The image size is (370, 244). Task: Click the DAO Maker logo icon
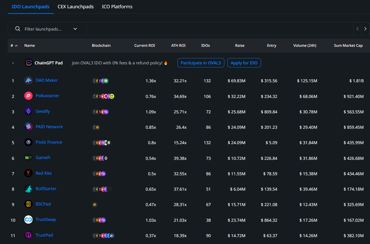tap(28, 80)
